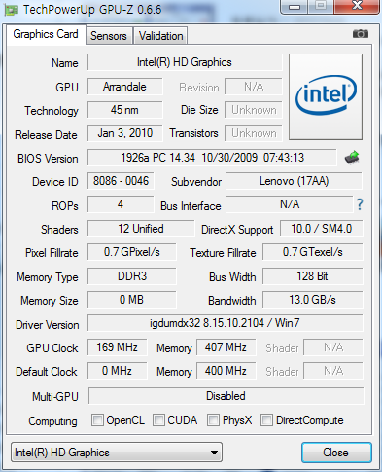Click the Bus Interface question mark
382x472 pixels.
coord(360,204)
